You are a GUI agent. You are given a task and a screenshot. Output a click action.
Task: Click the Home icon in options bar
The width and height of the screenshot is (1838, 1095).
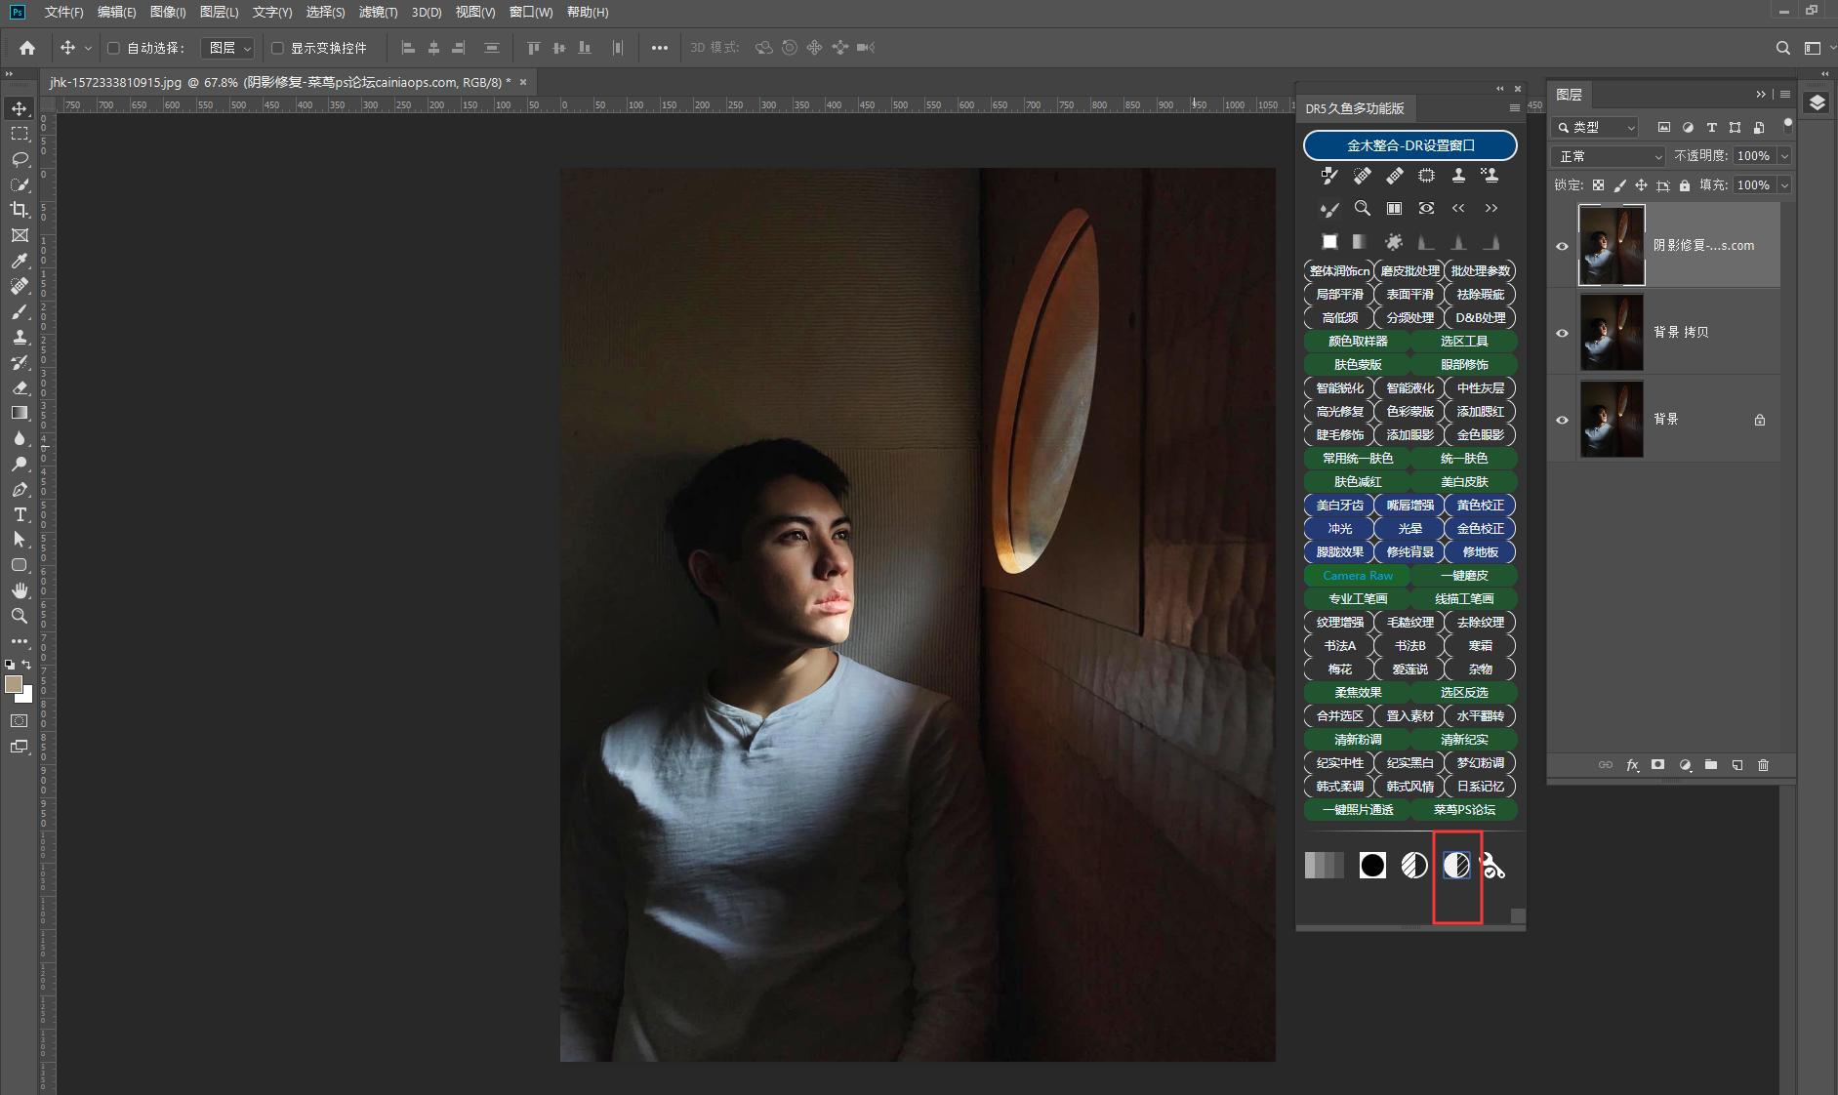pyautogui.click(x=27, y=48)
